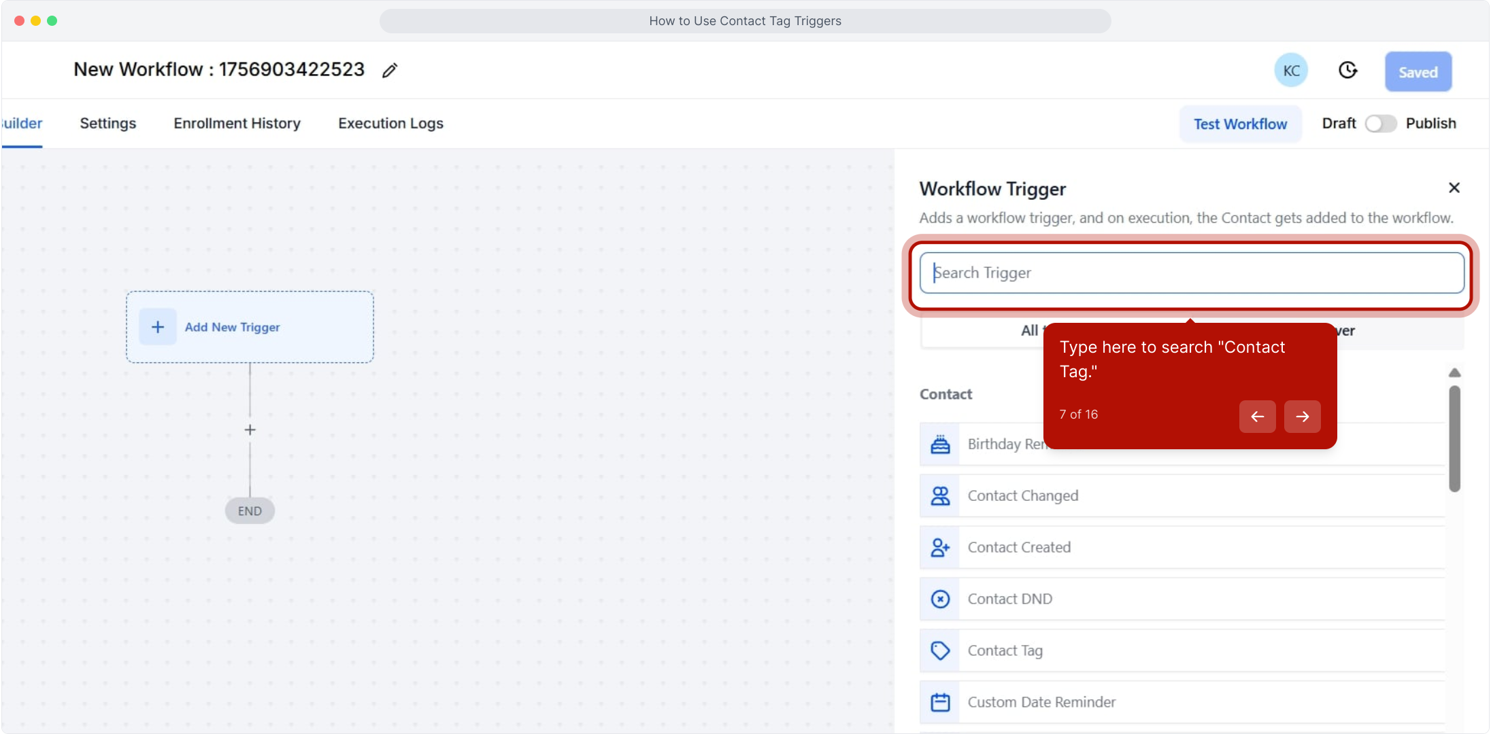Click the Custom Date Reminder calendar icon
This screenshot has width=1491, height=734.
[940, 702]
